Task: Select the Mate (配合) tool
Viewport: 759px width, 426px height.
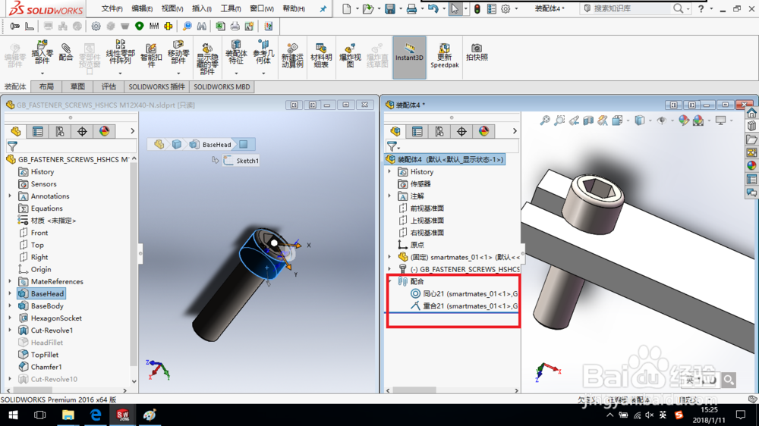Action: (x=66, y=52)
